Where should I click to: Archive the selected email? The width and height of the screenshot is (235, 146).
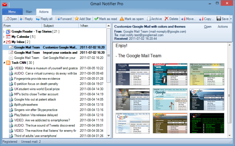click(x=154, y=19)
